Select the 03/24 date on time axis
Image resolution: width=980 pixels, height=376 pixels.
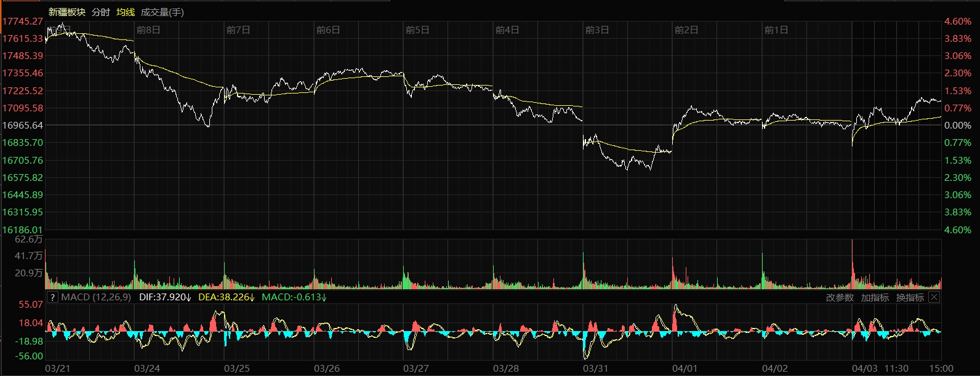147,368
